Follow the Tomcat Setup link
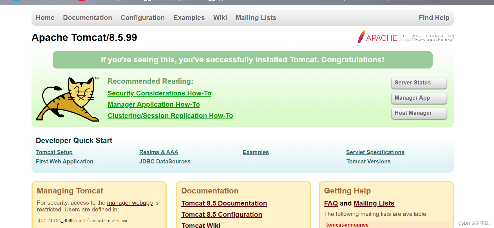The width and height of the screenshot is (494, 228). (54, 152)
